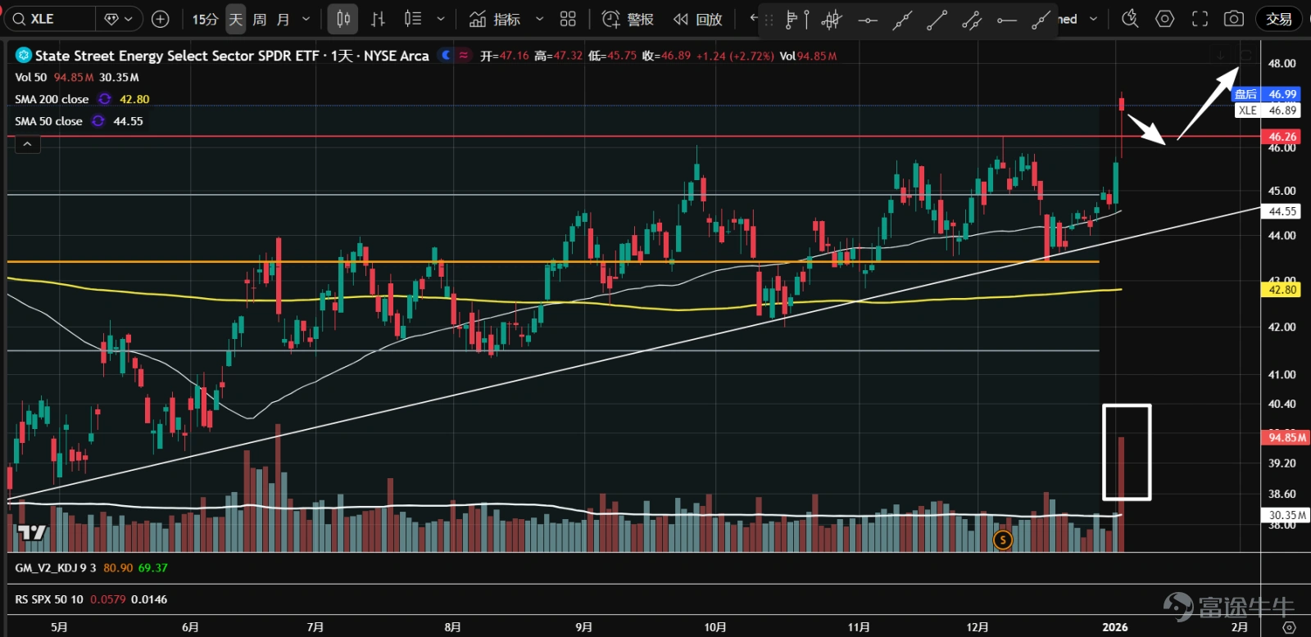1311x637 pixels.
Task: Enter fullscreen mode
Action: click(1200, 19)
